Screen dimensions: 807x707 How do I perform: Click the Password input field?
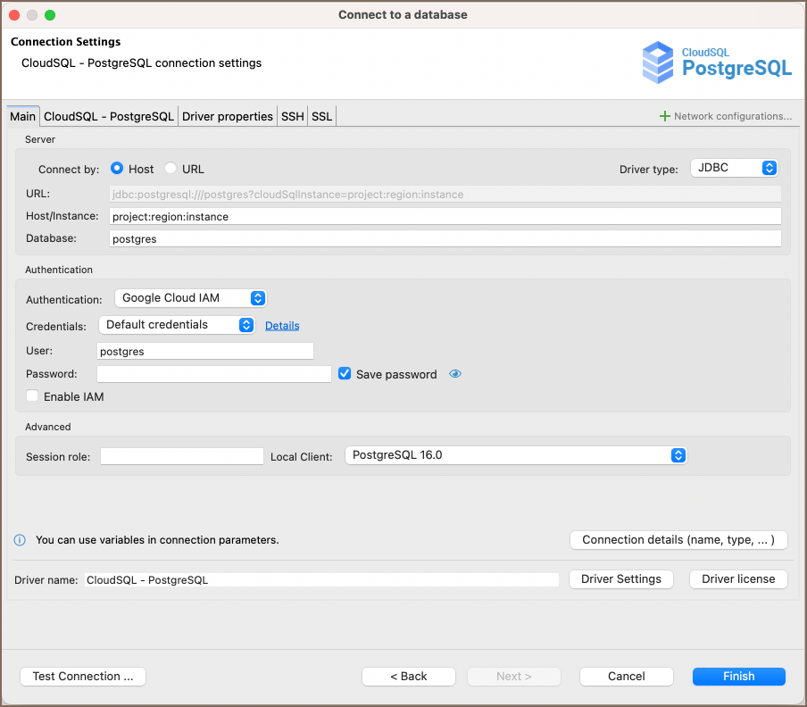[x=214, y=374]
